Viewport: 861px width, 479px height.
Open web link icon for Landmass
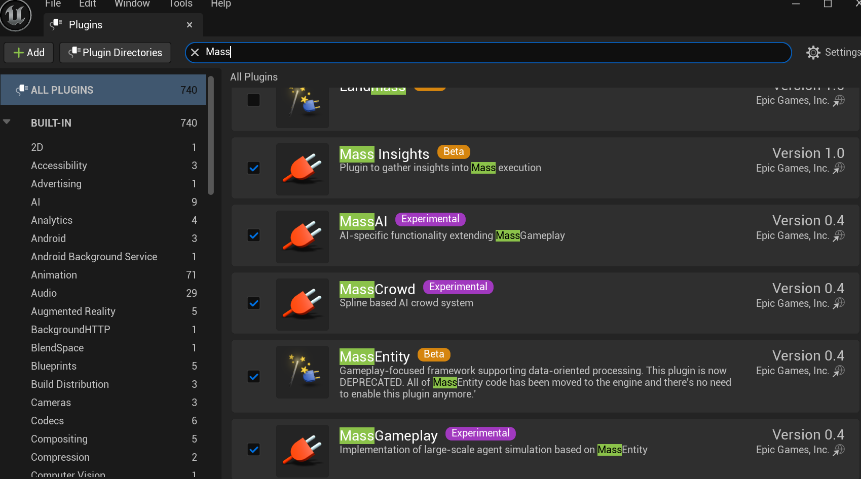[x=839, y=100]
